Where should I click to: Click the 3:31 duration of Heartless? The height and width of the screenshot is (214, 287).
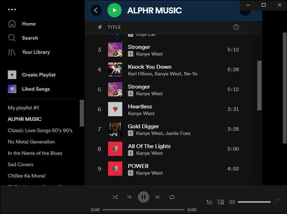tap(233, 109)
